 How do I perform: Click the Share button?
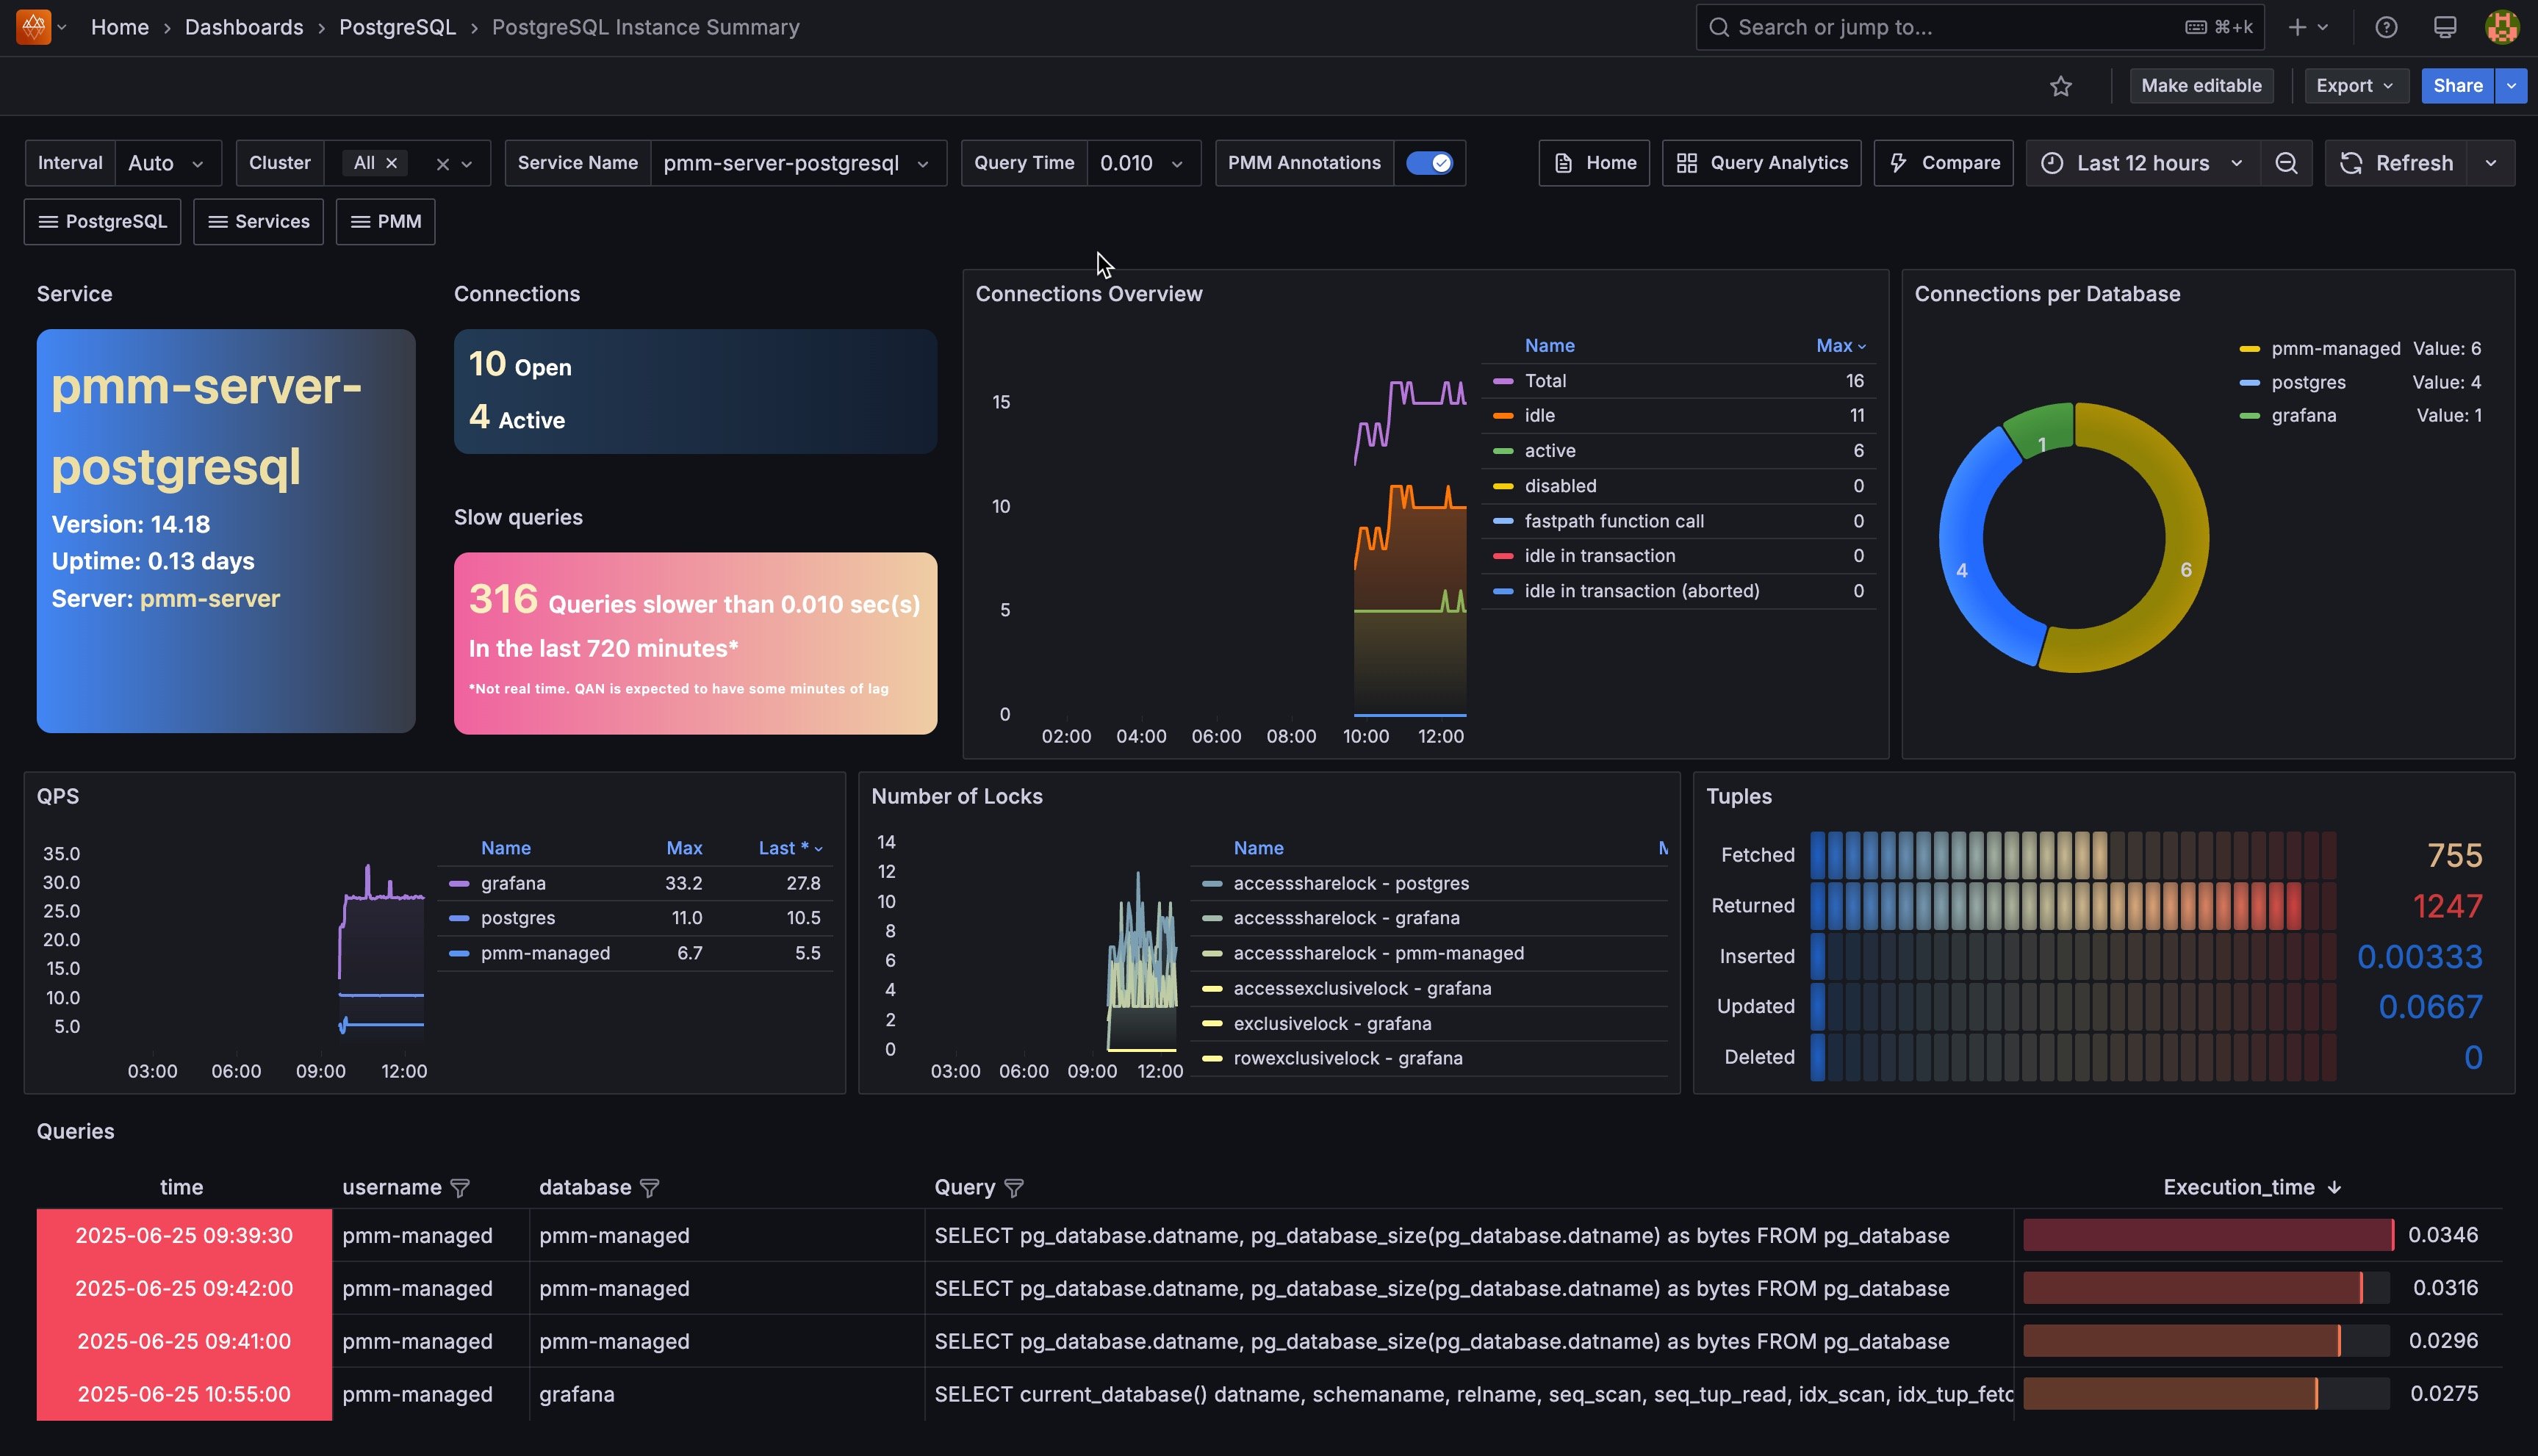click(x=2457, y=86)
